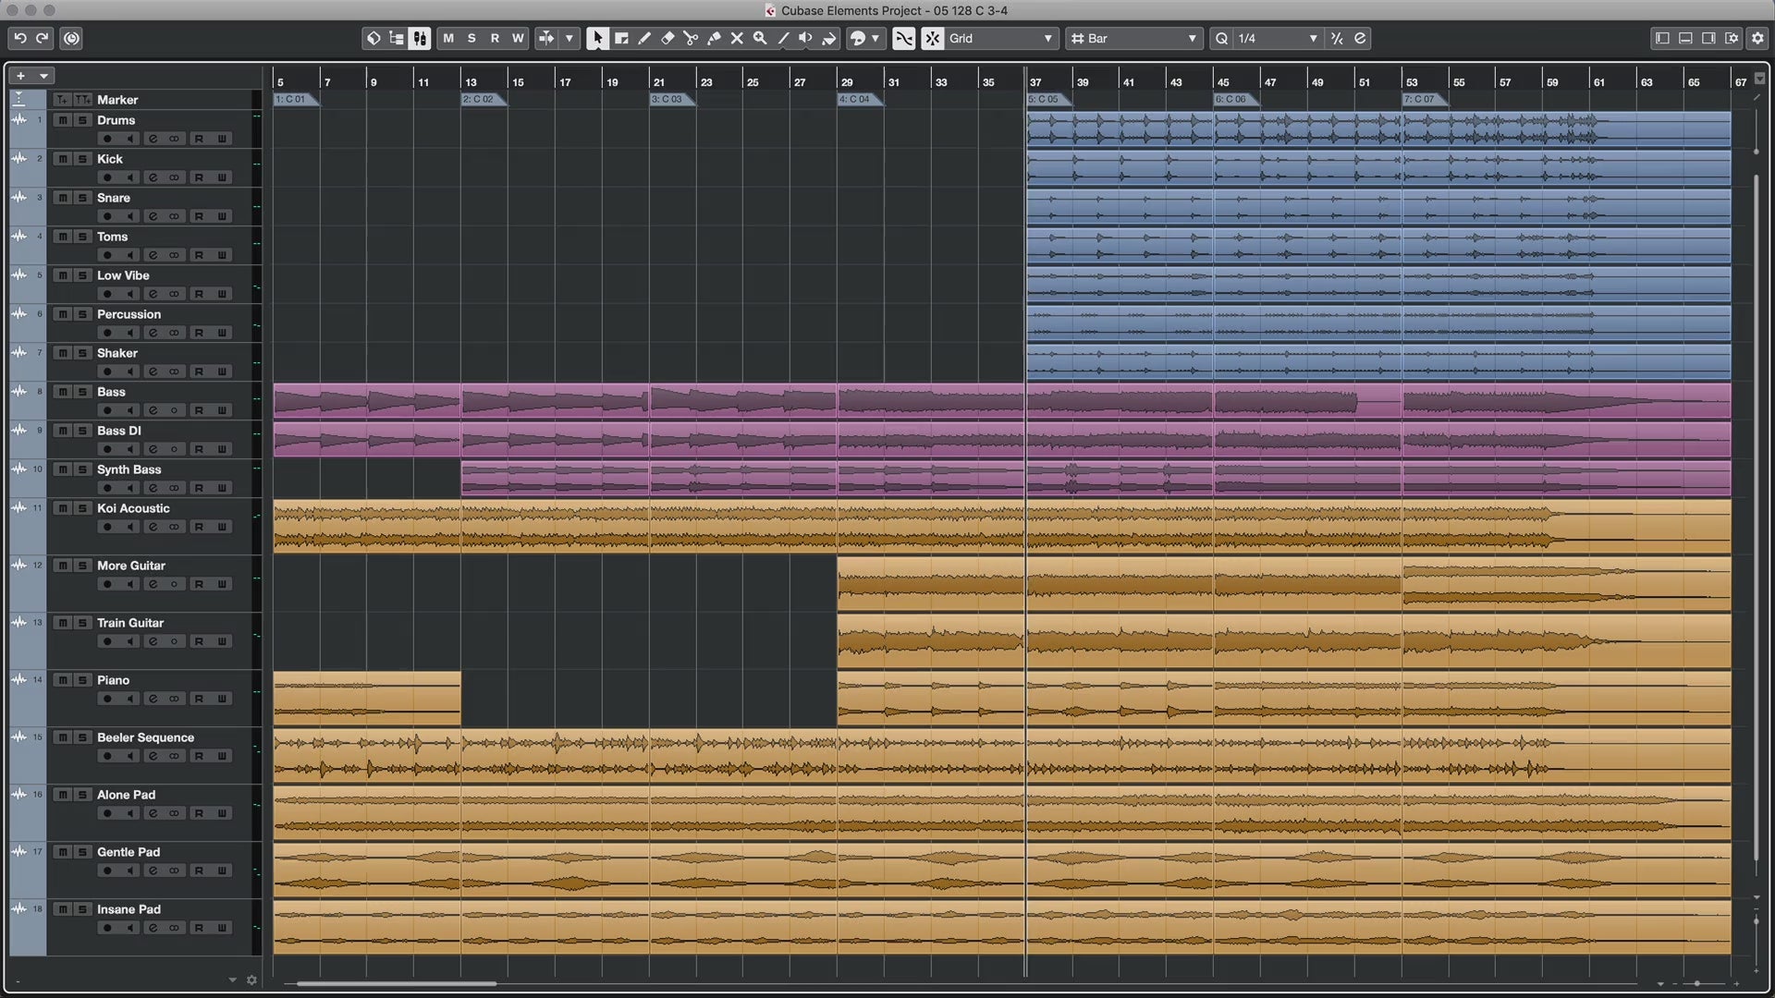Open track list settings gear at bottom
Viewport: 1775px width, 998px height.
point(251,980)
